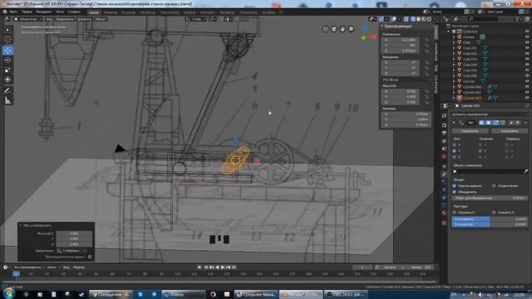Viewport: 532px width, 299px height.
Task: Enable mirror X axis checkbox
Action: click(x=455, y=145)
